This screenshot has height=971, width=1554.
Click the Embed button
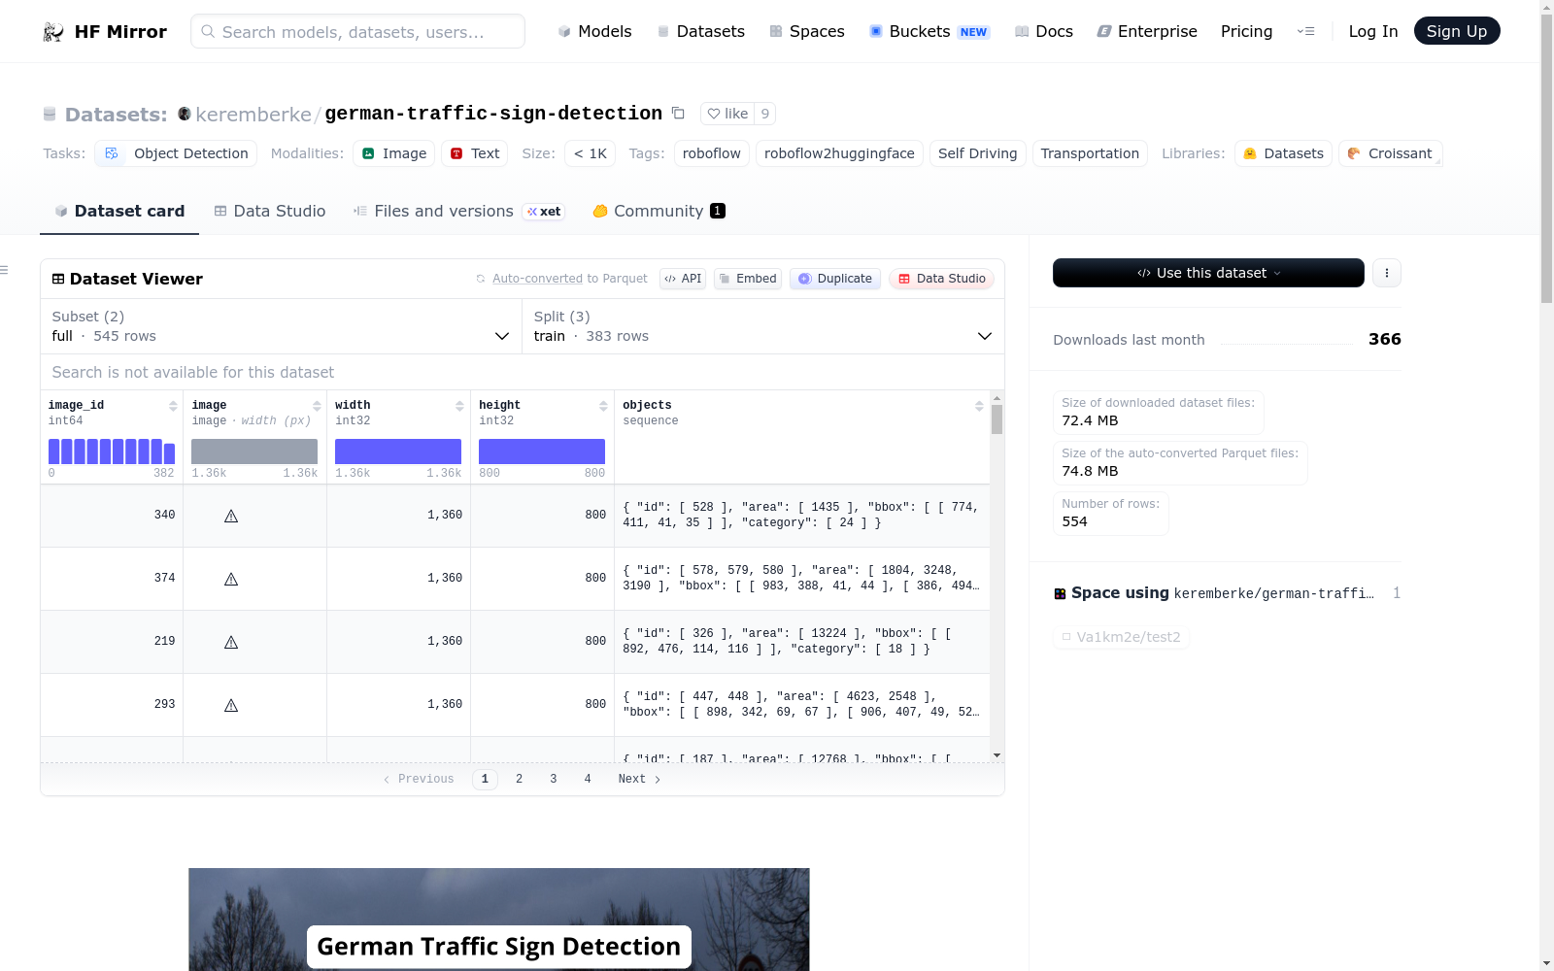point(748,279)
